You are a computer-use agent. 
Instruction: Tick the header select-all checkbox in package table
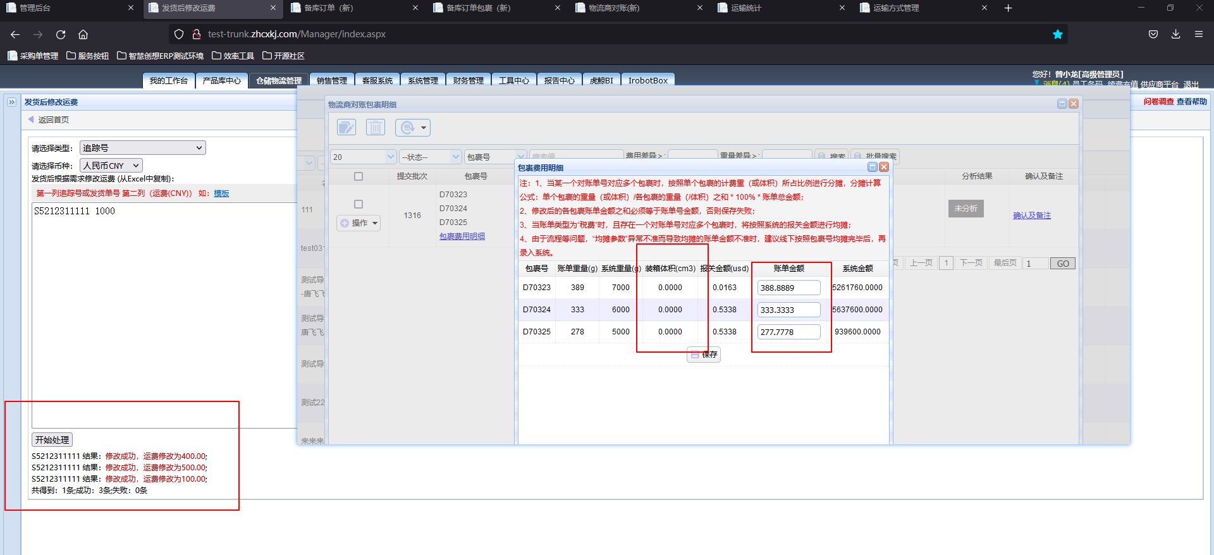[359, 176]
